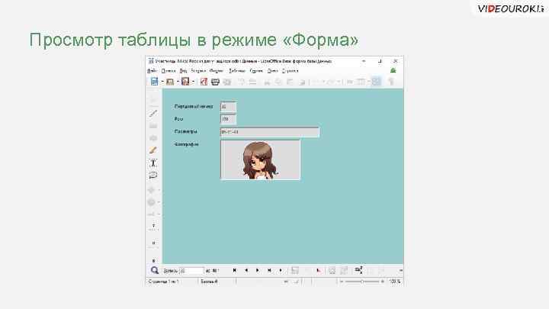
Task: Open the Вид menu
Action: point(183,71)
